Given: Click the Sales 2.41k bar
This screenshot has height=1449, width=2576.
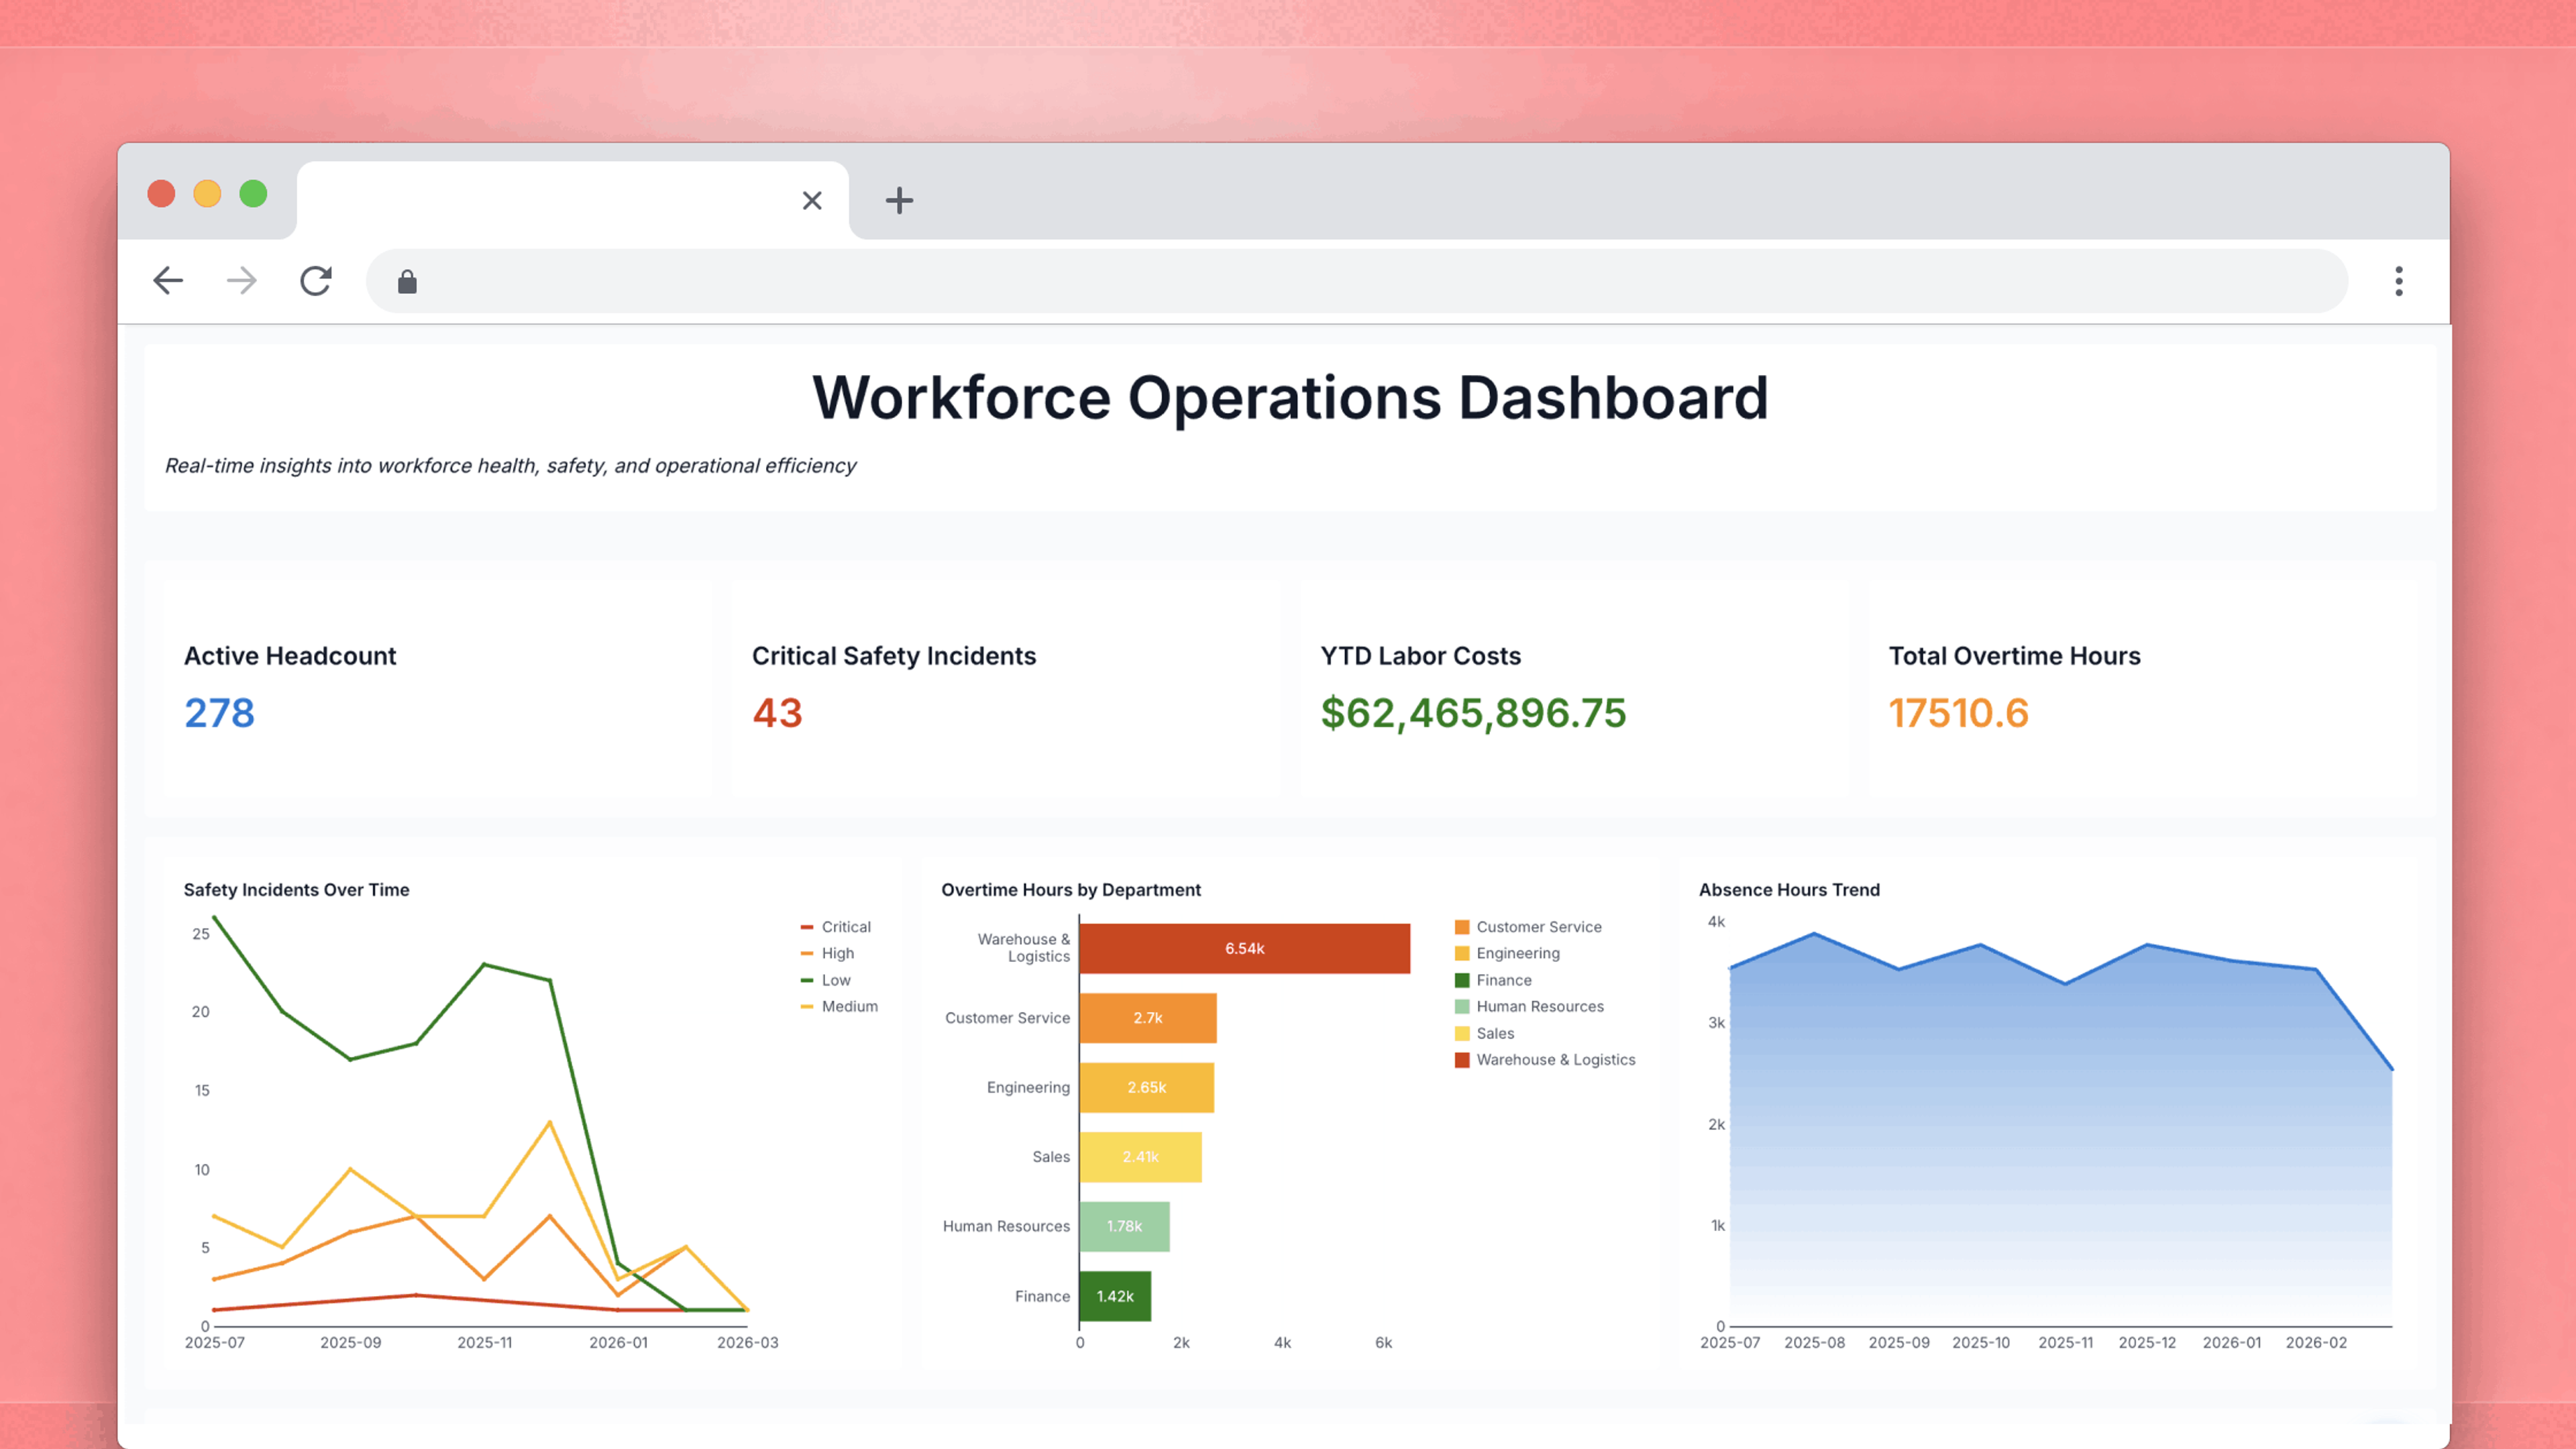Looking at the screenshot, I should (1141, 1157).
